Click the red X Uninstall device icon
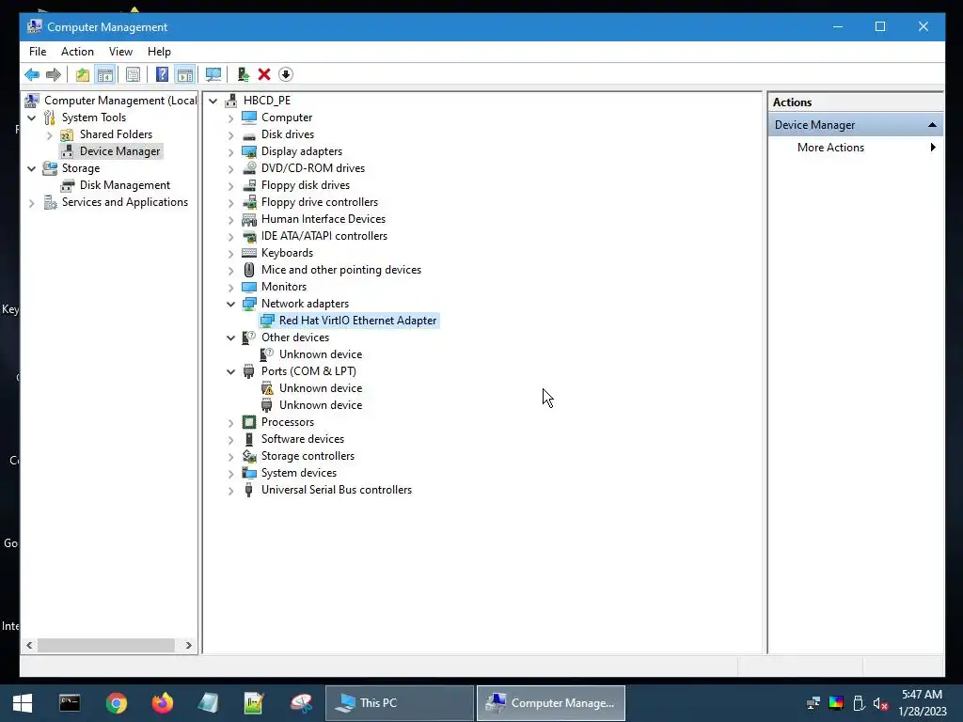 (x=264, y=75)
